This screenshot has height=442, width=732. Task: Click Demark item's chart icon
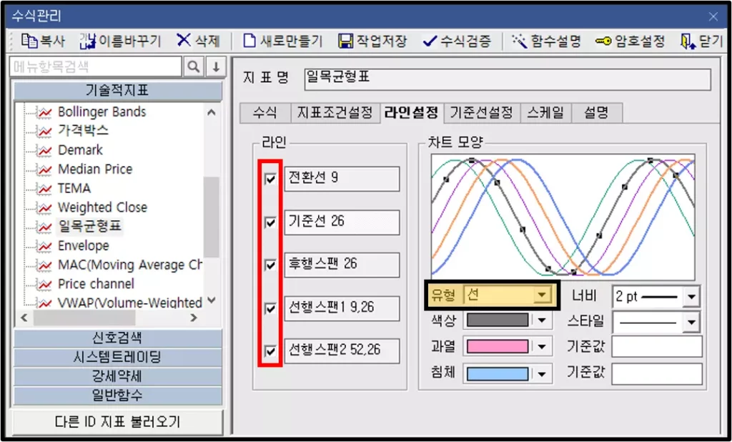pyautogui.click(x=44, y=150)
